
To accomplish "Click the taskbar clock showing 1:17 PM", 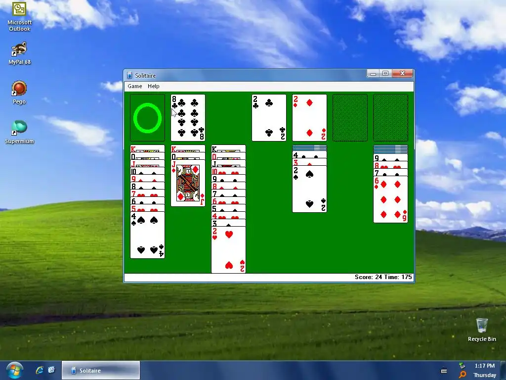I will pos(484,366).
